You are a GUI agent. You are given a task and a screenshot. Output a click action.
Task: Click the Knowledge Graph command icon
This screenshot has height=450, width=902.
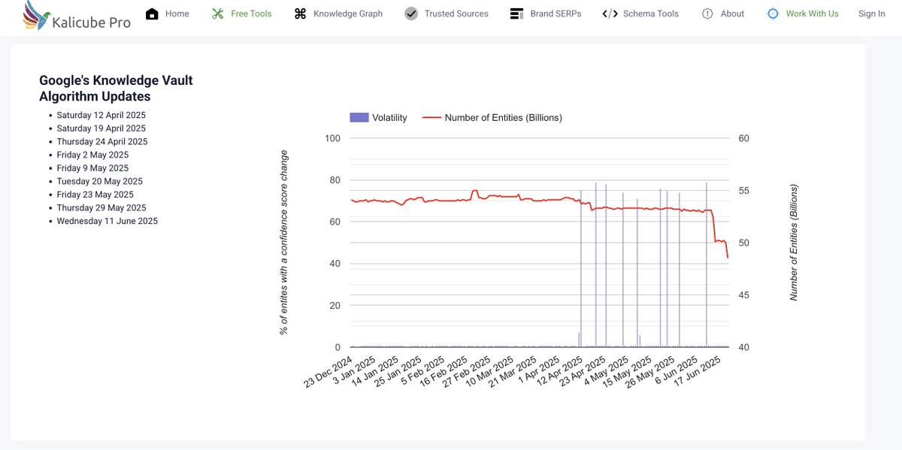300,14
